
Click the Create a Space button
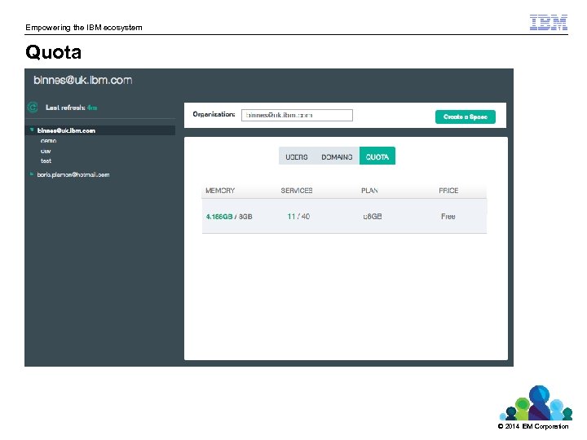pos(466,117)
